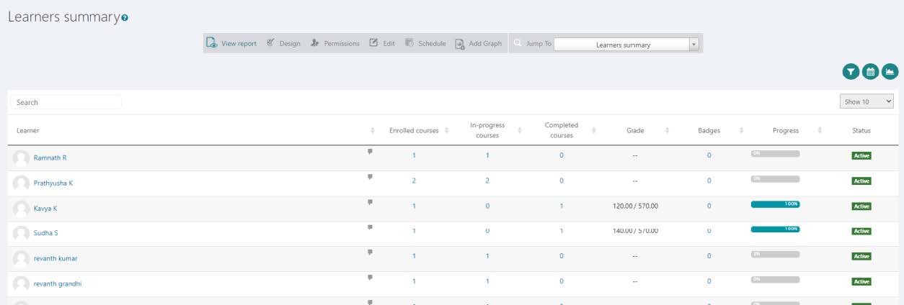Sort by the Badges column arrows
The width and height of the screenshot is (904, 305).
coord(741,130)
